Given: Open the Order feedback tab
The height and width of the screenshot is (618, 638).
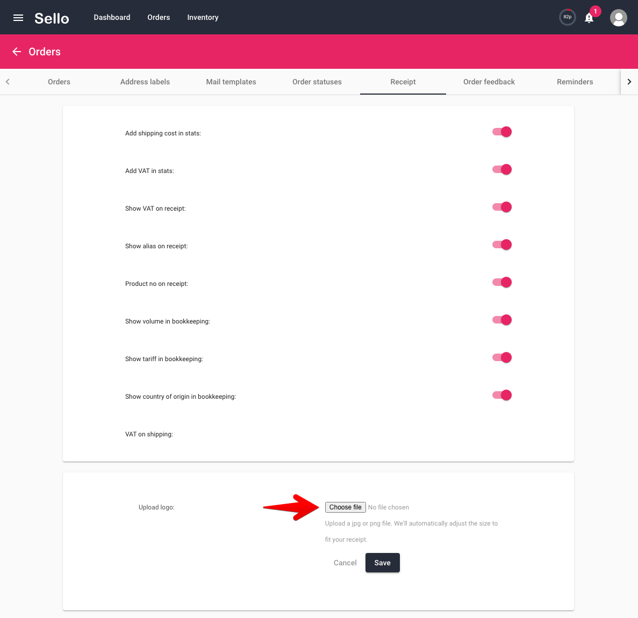Looking at the screenshot, I should tap(489, 82).
